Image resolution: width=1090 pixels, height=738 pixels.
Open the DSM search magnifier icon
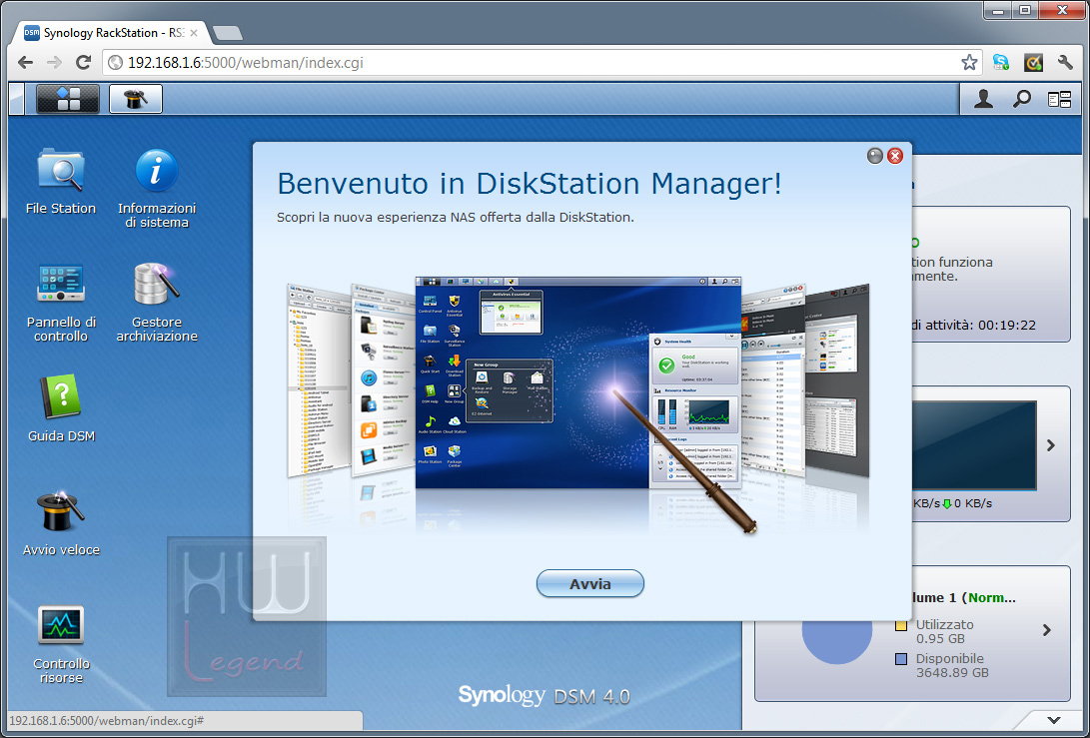(x=1021, y=100)
